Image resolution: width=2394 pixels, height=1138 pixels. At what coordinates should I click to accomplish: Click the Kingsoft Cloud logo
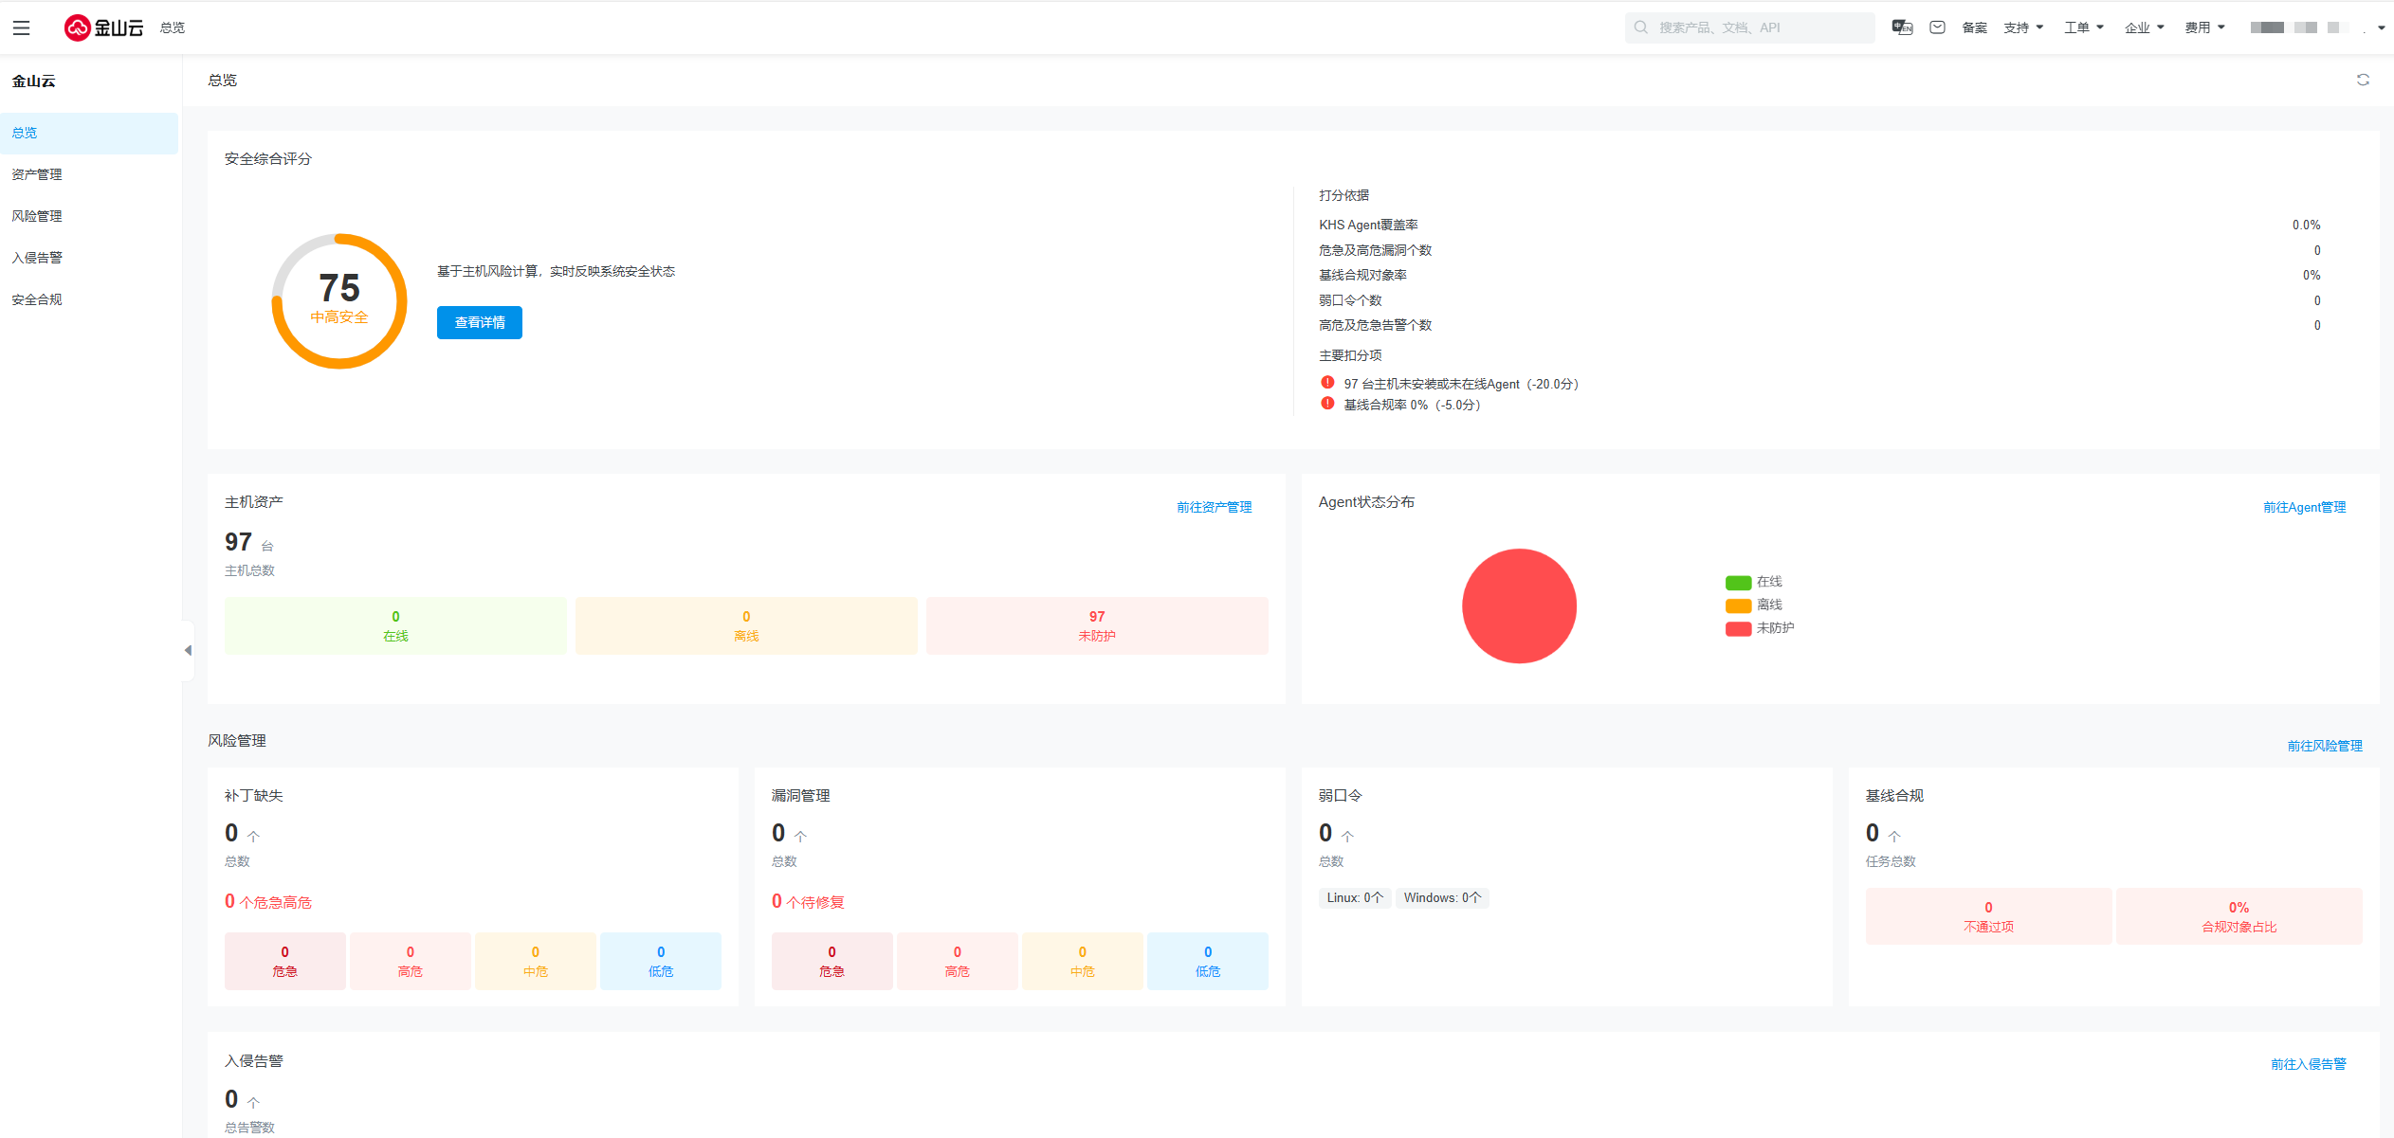(103, 27)
